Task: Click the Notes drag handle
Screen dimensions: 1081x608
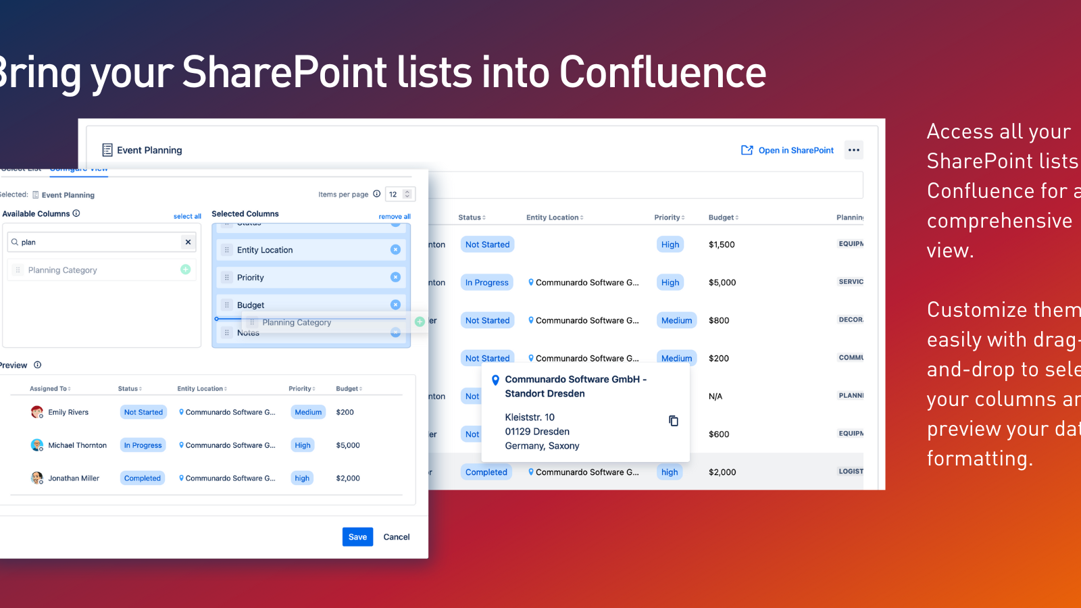Action: [x=227, y=332]
